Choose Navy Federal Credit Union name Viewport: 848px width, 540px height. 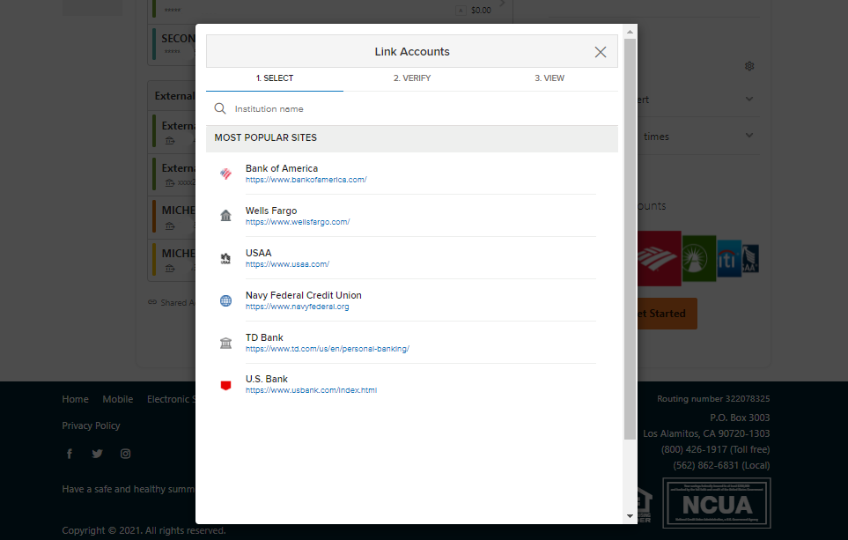coord(304,295)
